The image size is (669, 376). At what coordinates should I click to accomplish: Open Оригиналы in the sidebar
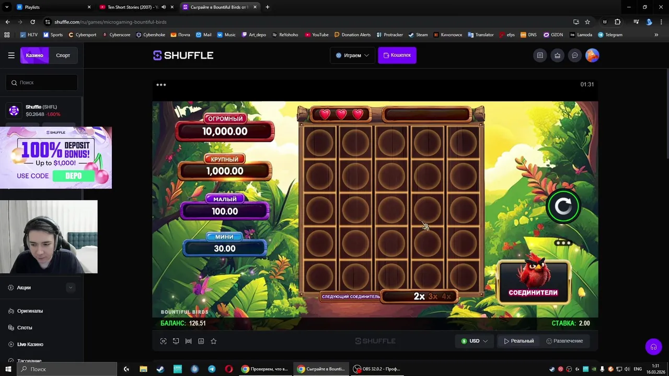coord(30,311)
